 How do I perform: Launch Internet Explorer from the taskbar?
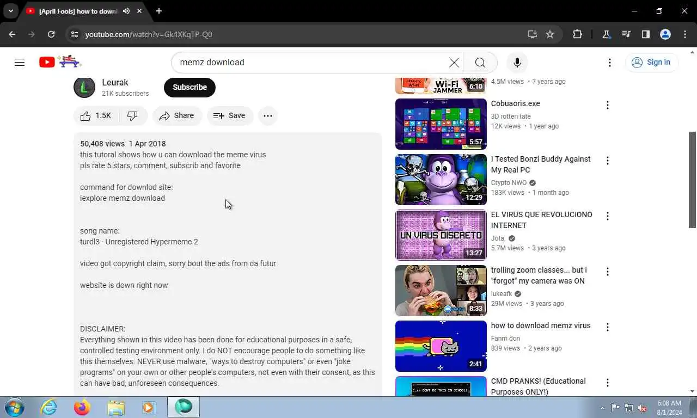click(49, 407)
